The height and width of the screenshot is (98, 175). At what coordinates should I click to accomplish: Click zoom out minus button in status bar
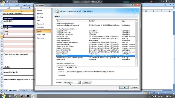(x=158, y=93)
